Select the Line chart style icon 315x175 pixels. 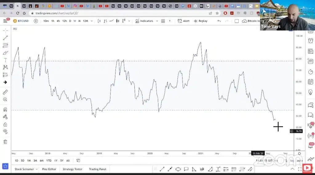click(x=111, y=21)
